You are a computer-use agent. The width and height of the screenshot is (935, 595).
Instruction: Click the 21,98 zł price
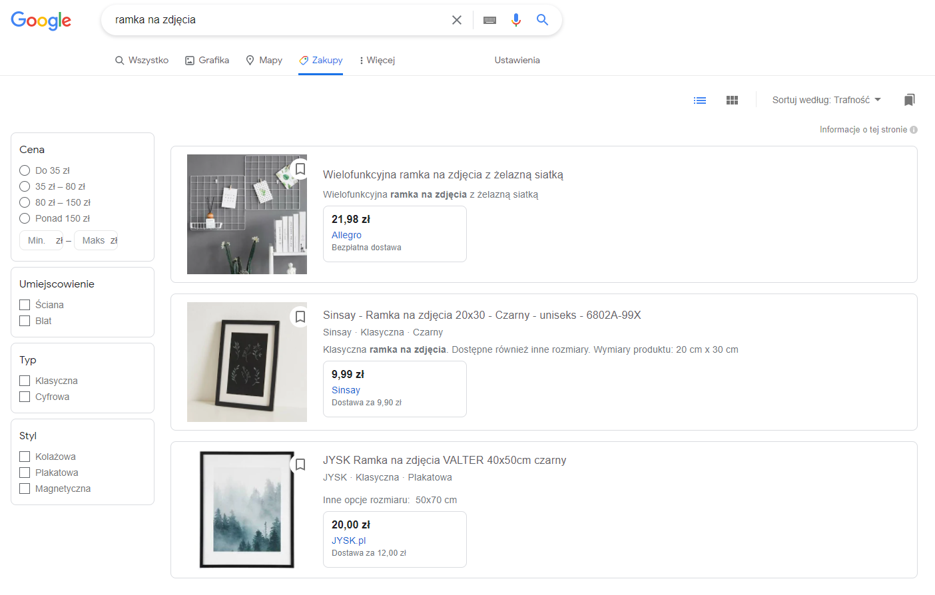tap(351, 219)
